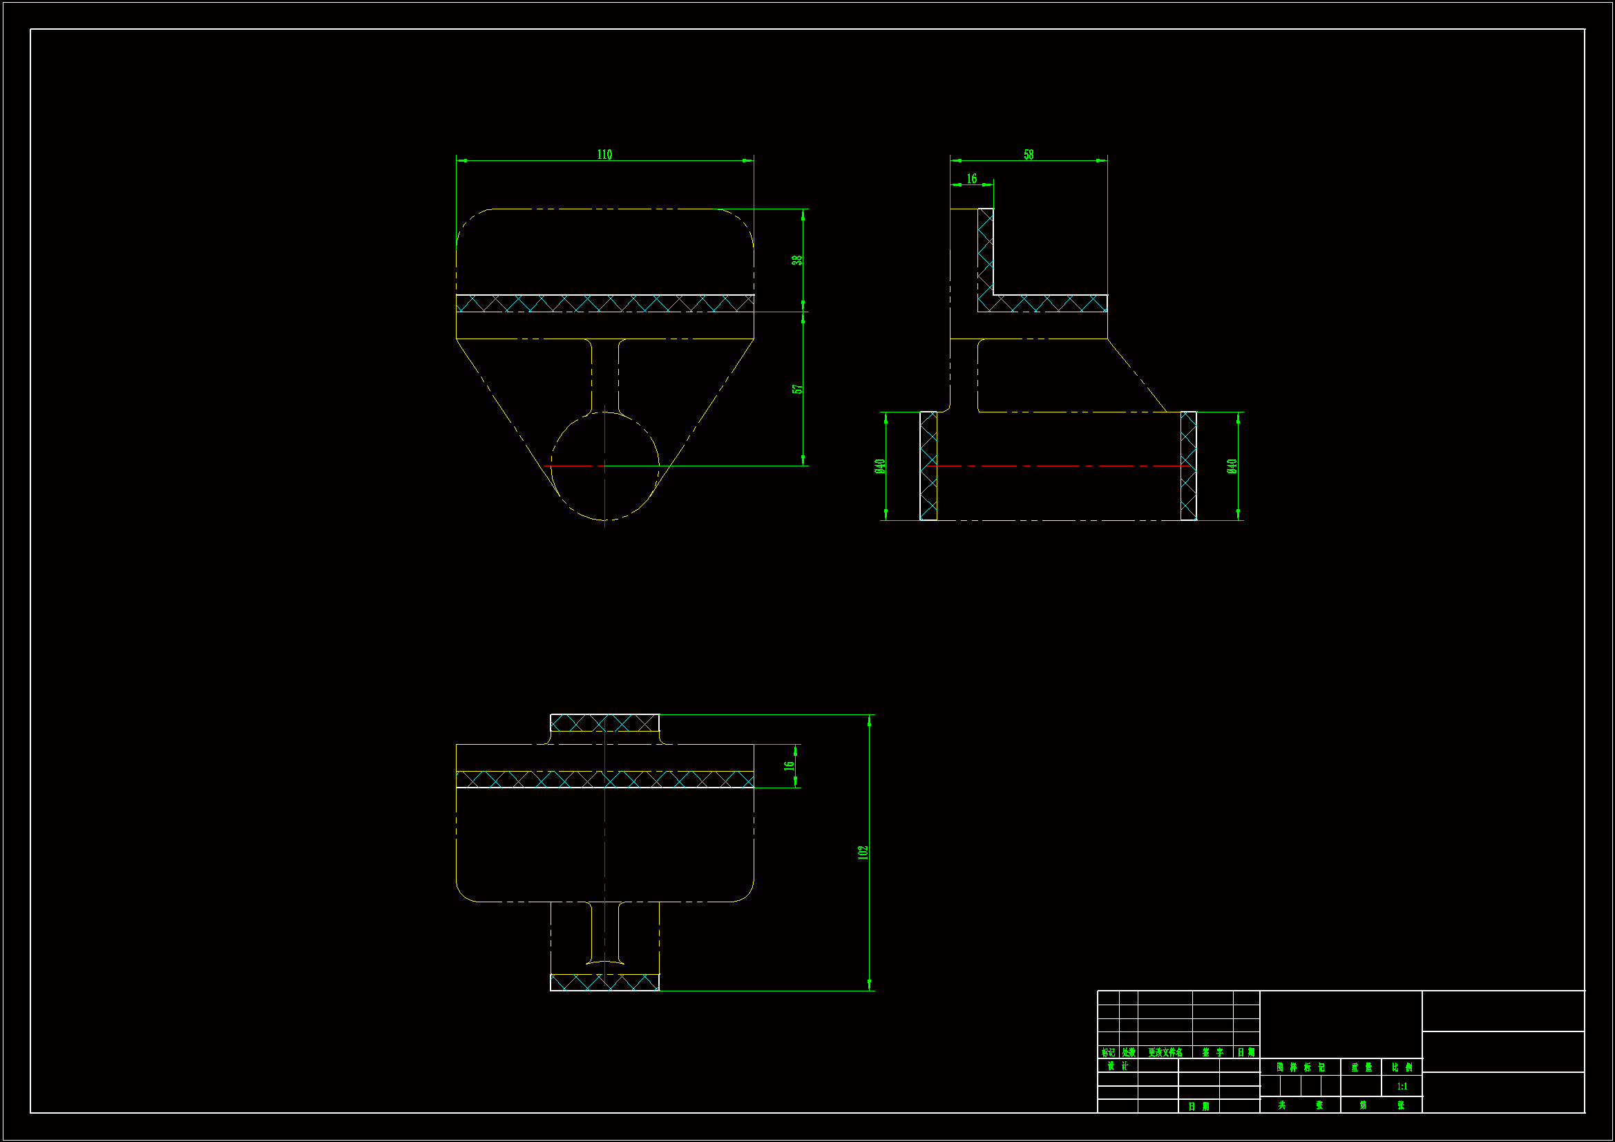Select right Ø40 diameter dimension
Image resolution: width=1615 pixels, height=1142 pixels.
click(1232, 466)
